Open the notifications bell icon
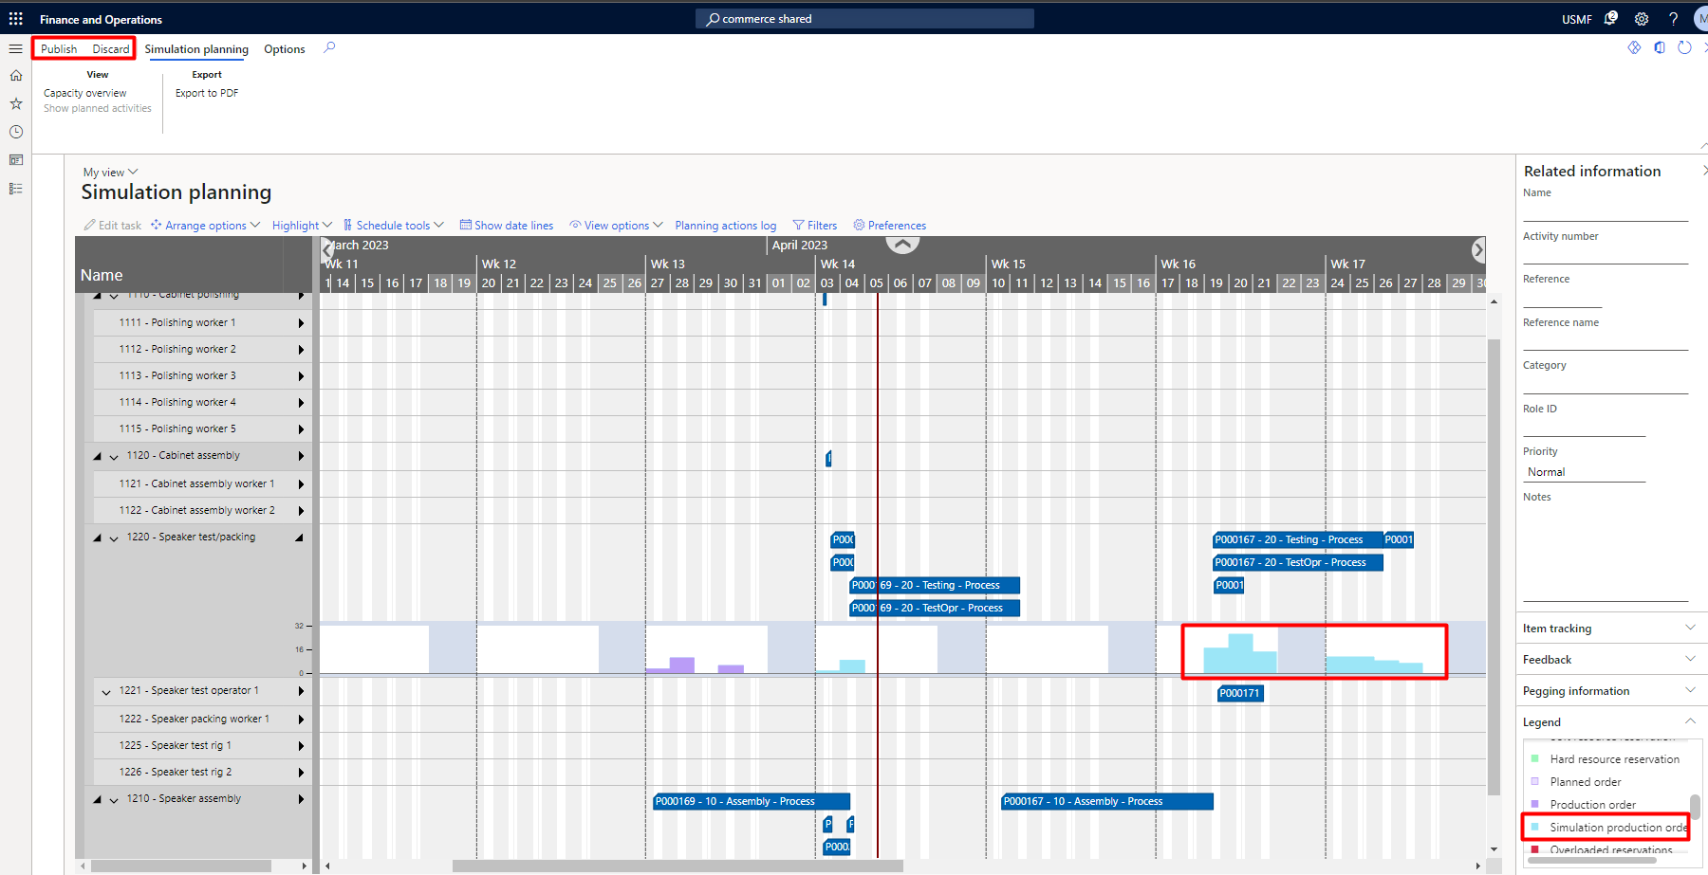The width and height of the screenshot is (1708, 875). tap(1610, 19)
